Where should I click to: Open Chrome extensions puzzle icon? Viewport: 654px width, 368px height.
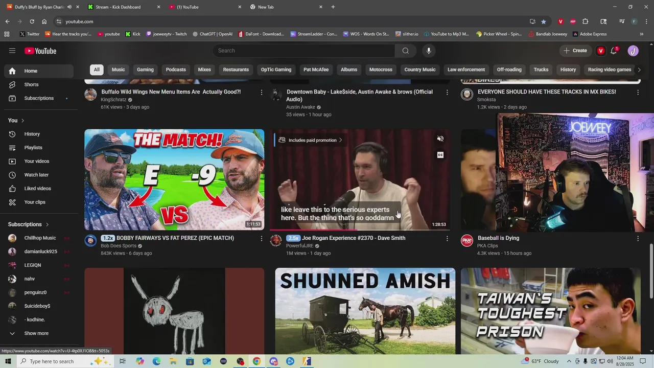pos(586,21)
